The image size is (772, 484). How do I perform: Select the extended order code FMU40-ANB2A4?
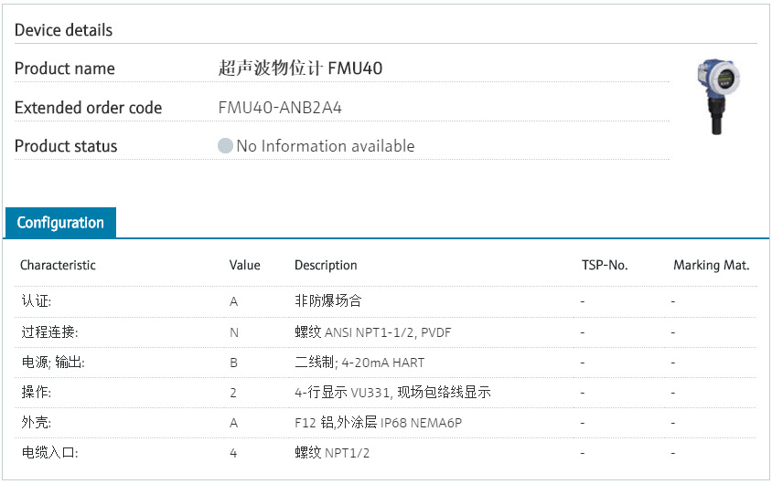[x=280, y=108]
